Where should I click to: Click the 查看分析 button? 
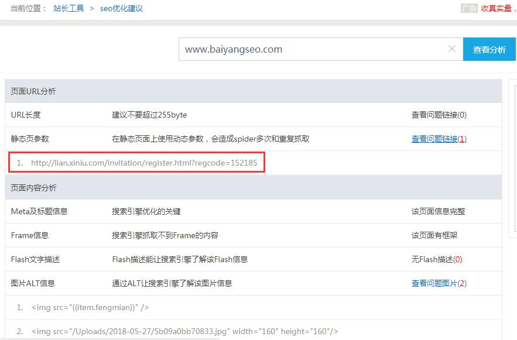[489, 50]
